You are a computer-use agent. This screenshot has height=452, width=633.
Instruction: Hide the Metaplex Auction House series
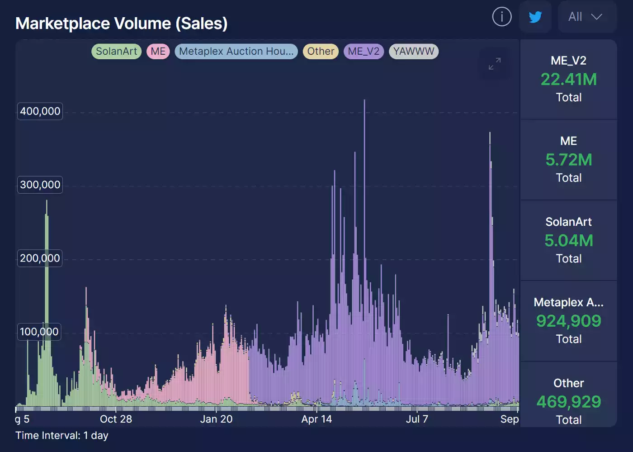[236, 52]
